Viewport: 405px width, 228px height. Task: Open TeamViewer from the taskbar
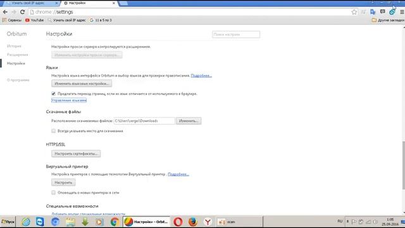click(40, 222)
